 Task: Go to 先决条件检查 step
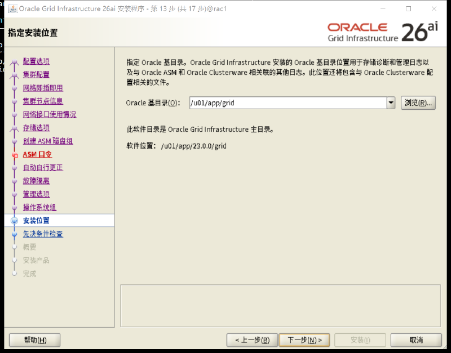43,234
